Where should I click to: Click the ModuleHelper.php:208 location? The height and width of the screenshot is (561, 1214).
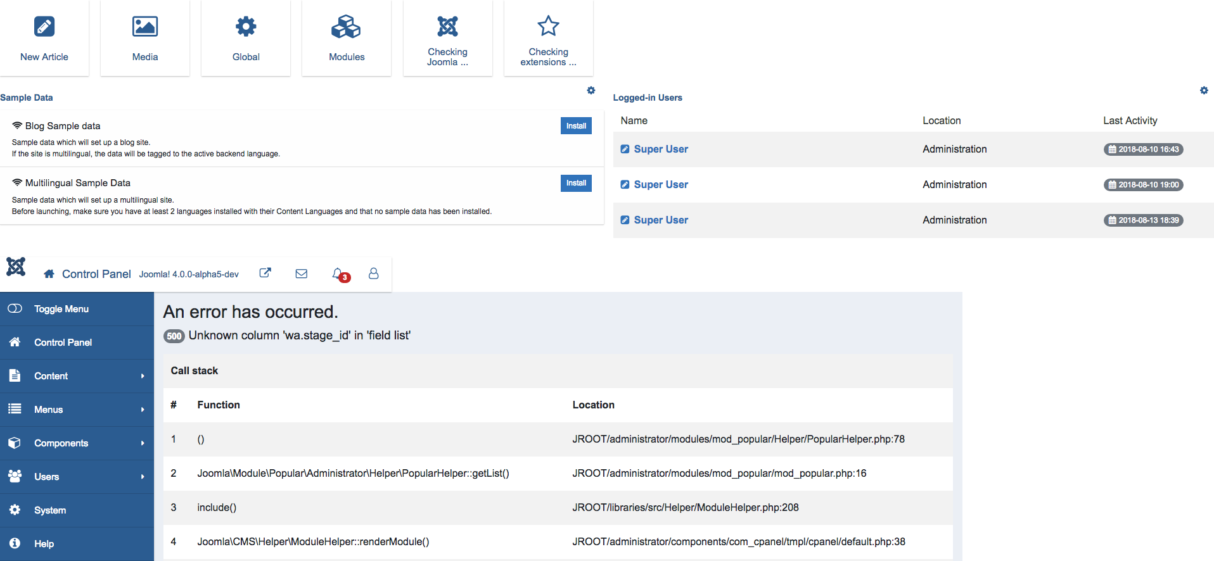pos(686,508)
